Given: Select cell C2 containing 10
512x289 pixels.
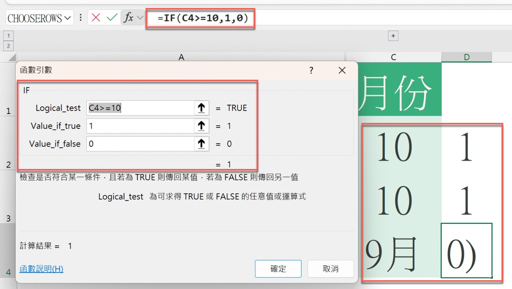Looking at the screenshot, I should (x=400, y=143).
